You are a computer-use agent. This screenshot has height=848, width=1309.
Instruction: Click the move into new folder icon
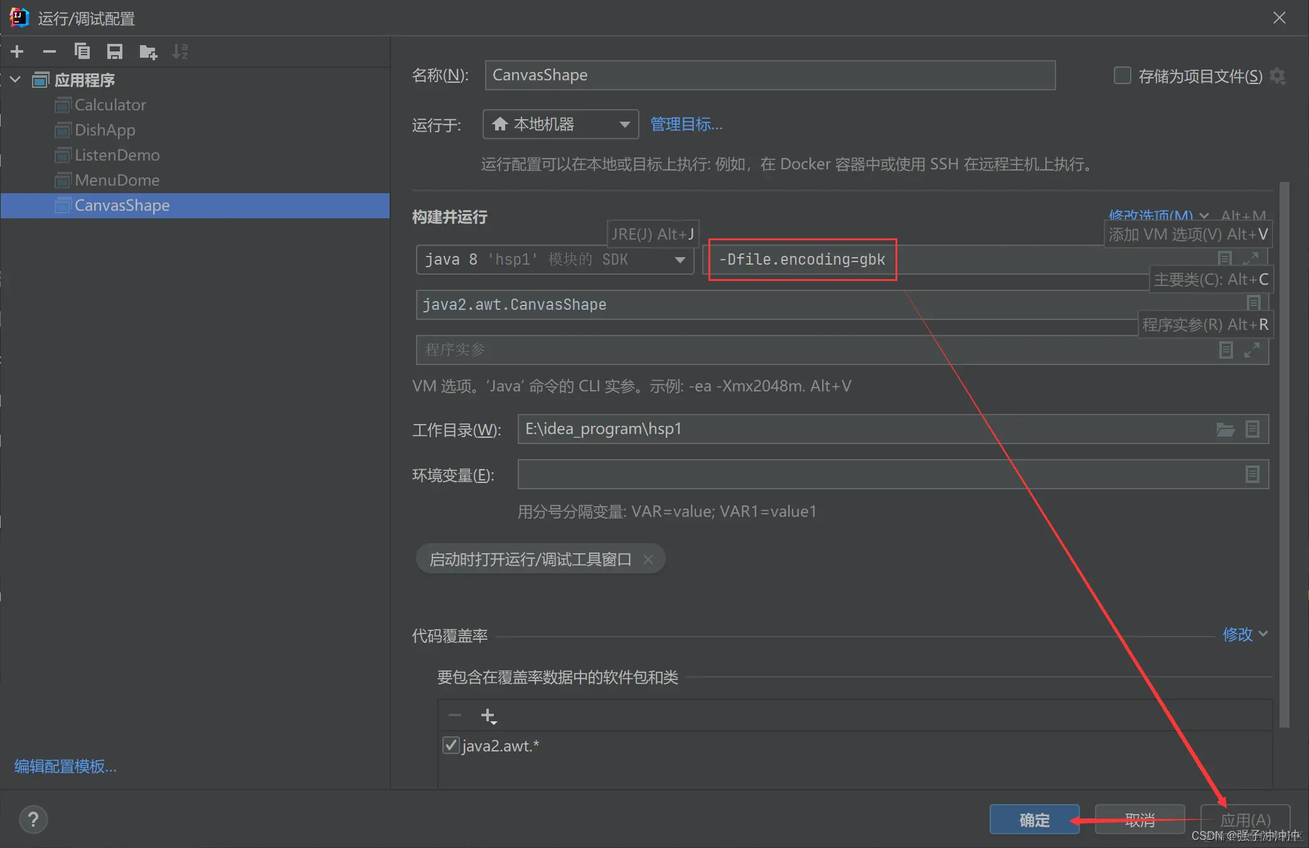click(x=148, y=51)
